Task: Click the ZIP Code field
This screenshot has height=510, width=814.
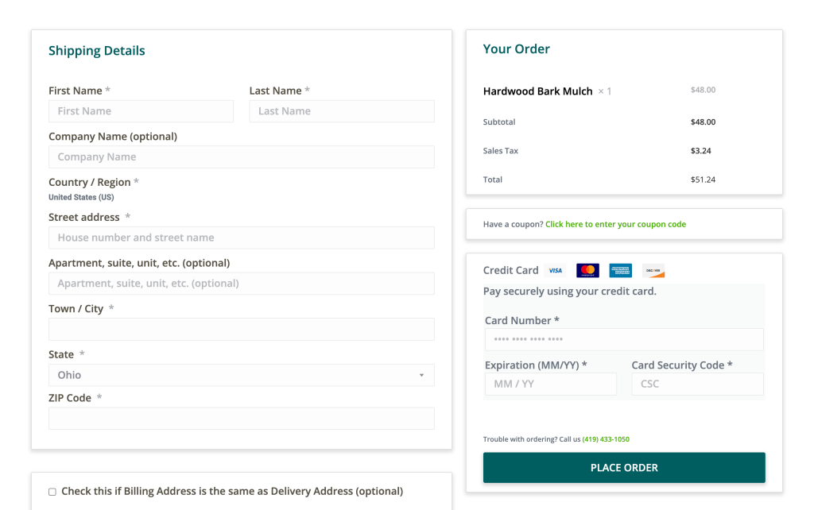Action: pos(242,418)
